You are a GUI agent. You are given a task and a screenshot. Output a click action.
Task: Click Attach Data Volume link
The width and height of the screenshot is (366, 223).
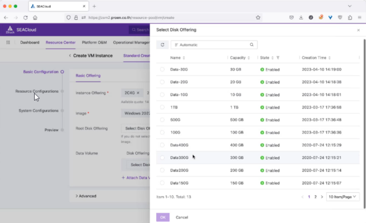(136, 178)
